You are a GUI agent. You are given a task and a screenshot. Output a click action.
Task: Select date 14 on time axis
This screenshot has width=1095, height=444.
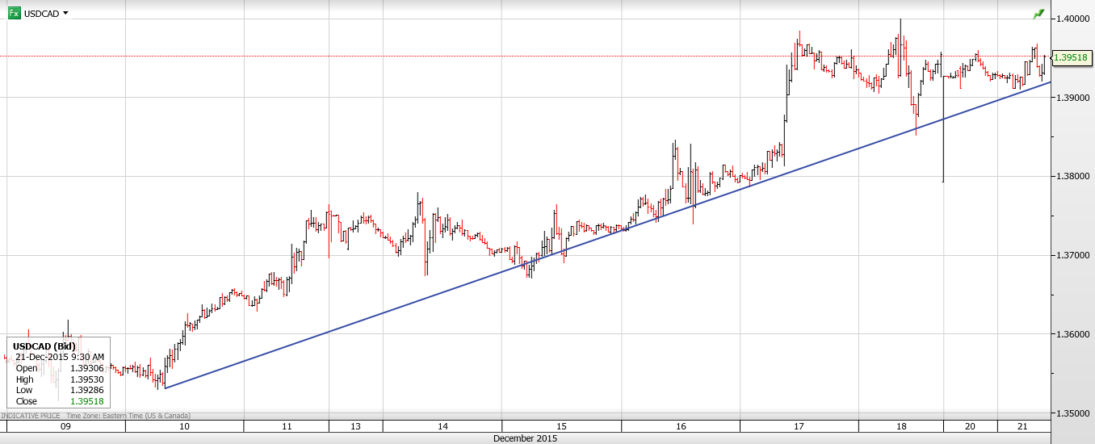pos(442,426)
